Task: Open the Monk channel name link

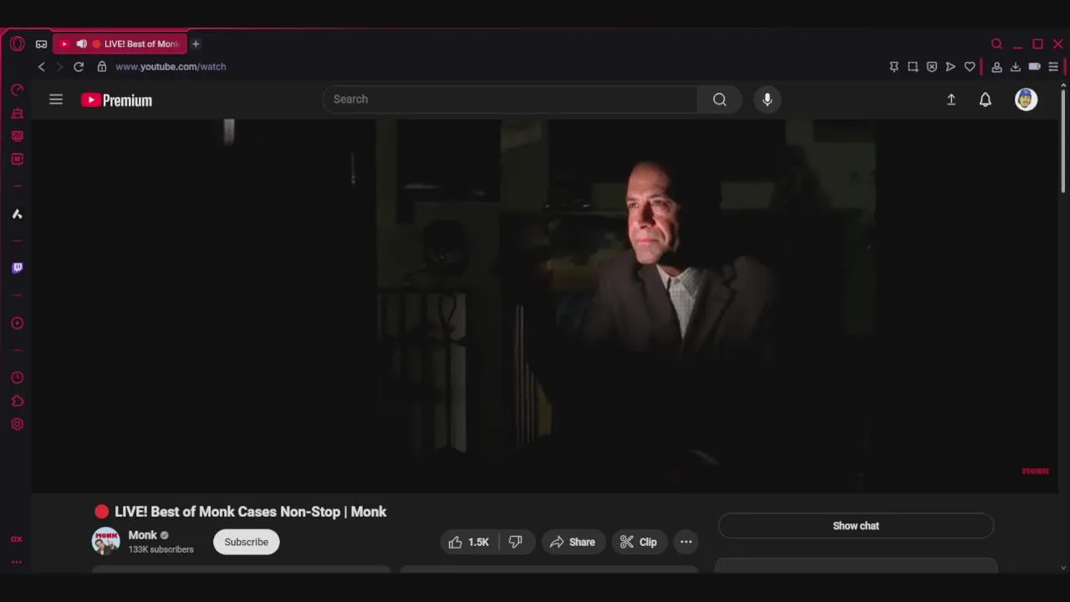Action: point(142,535)
